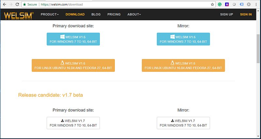Open the BLOG nav item

(x=96, y=14)
